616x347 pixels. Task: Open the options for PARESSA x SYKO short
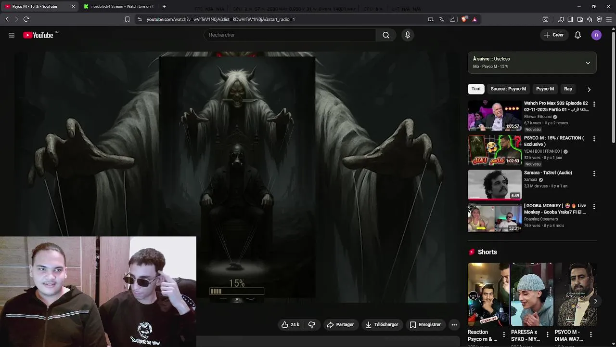(x=547, y=334)
